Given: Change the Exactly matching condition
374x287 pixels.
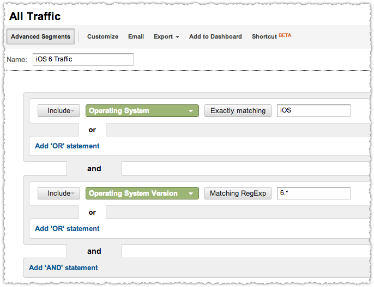Looking at the screenshot, I should coord(238,111).
